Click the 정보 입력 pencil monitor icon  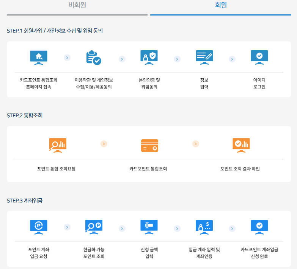(204, 58)
